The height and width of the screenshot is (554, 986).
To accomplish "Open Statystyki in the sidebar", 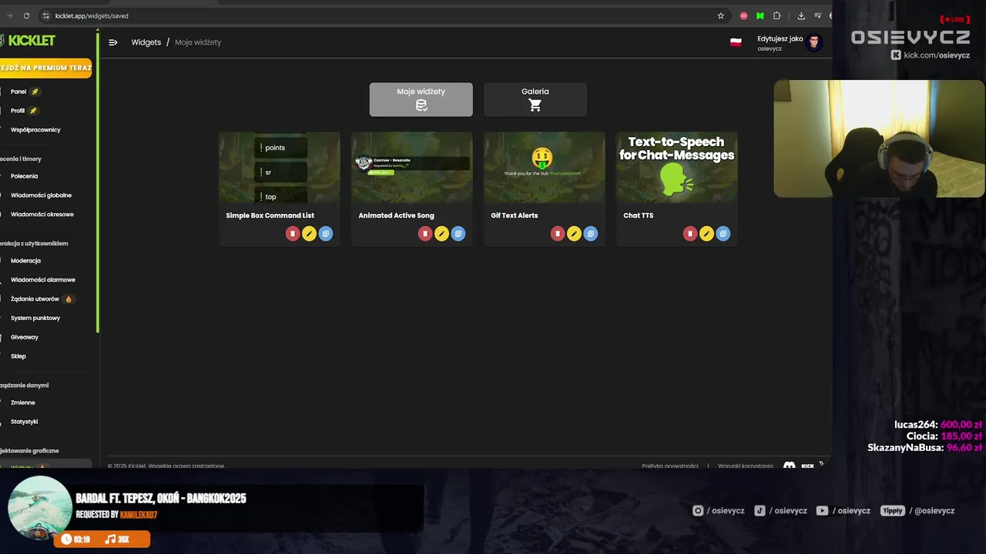I will click(25, 422).
